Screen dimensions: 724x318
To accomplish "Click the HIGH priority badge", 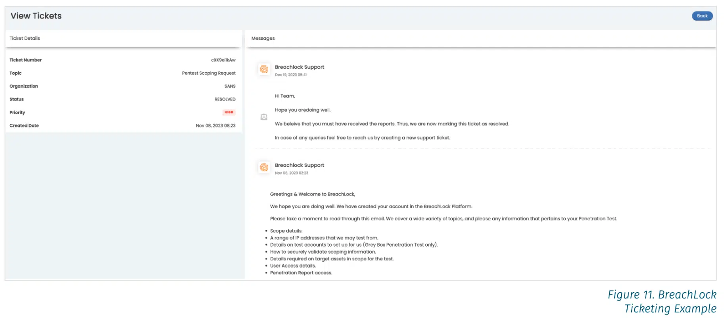I will [x=229, y=112].
